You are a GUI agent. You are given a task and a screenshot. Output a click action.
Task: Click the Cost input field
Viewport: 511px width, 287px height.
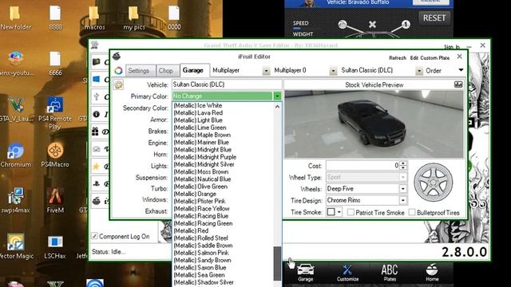click(x=362, y=166)
